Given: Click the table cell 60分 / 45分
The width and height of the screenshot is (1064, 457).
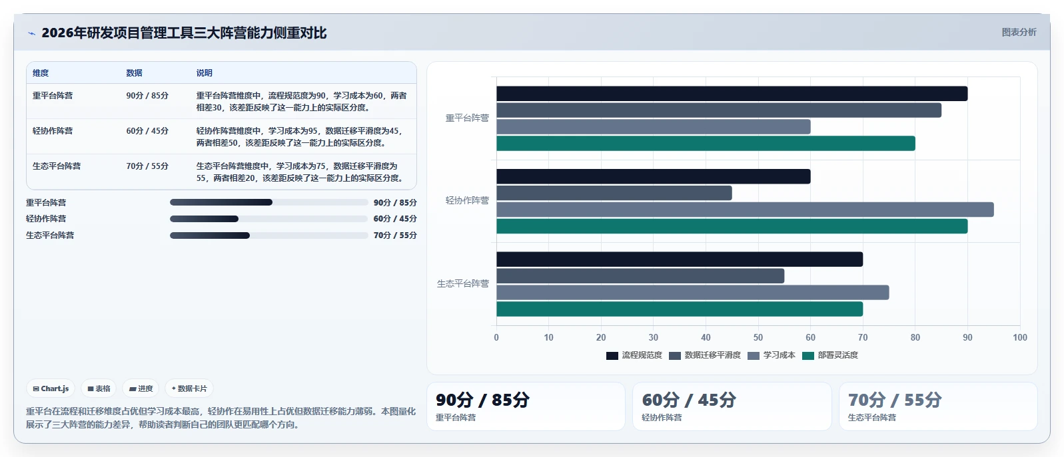Looking at the screenshot, I should coord(147,131).
